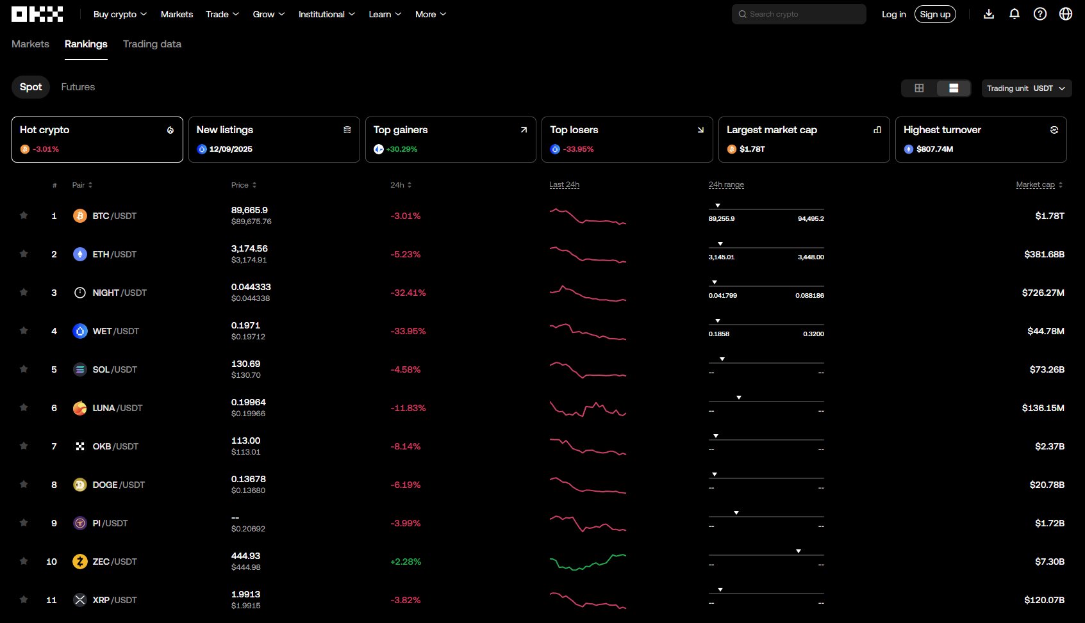The image size is (1085, 623).
Task: Click the OKB coin icon
Action: (80, 446)
